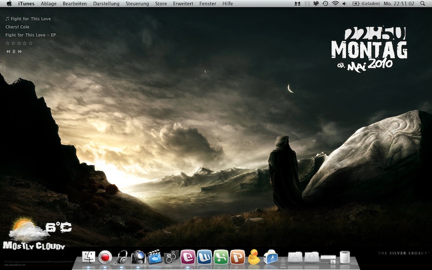Open the Fenster menu

pos(208,3)
